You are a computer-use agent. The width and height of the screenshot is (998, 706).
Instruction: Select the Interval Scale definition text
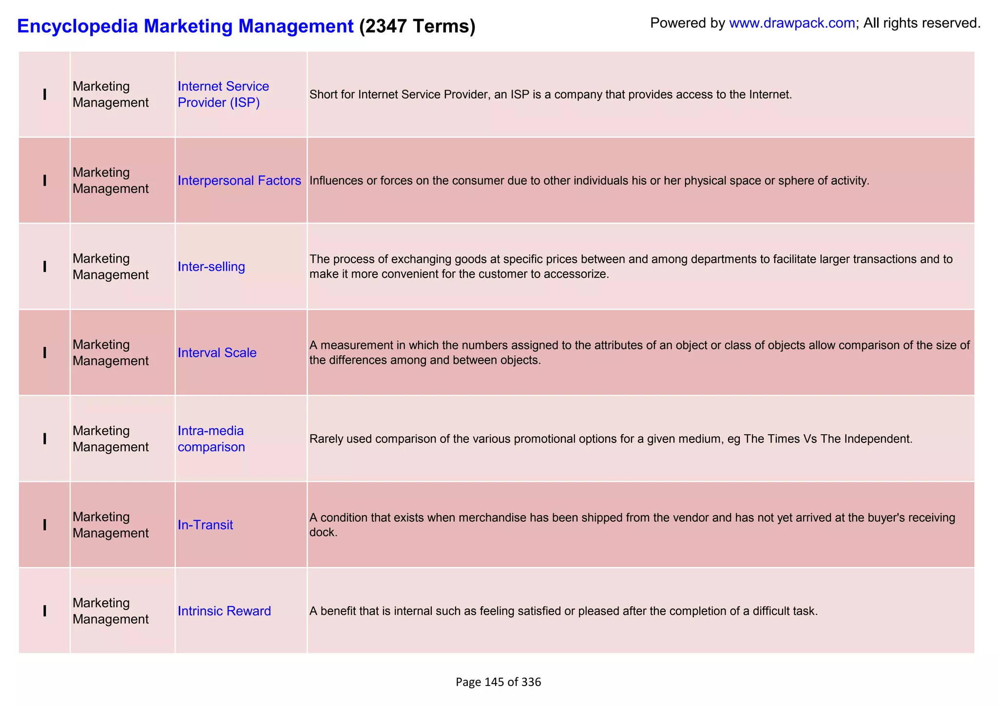(640, 353)
